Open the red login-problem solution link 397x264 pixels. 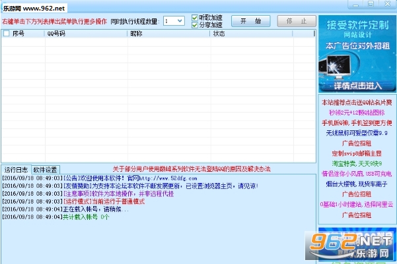(x=192, y=169)
